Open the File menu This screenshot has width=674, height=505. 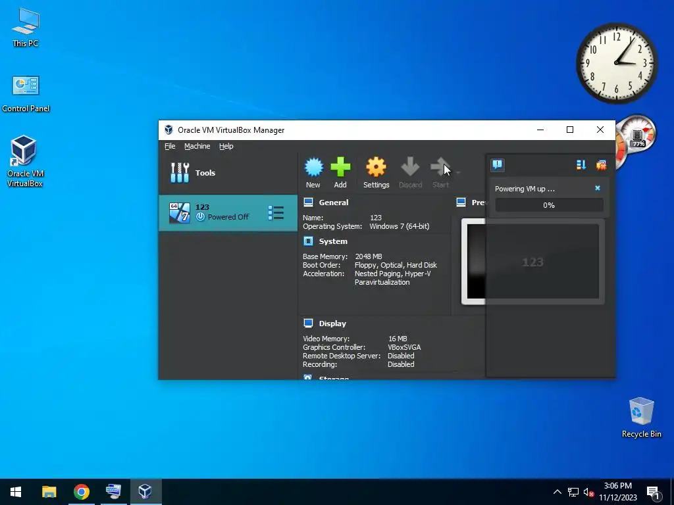click(x=170, y=146)
